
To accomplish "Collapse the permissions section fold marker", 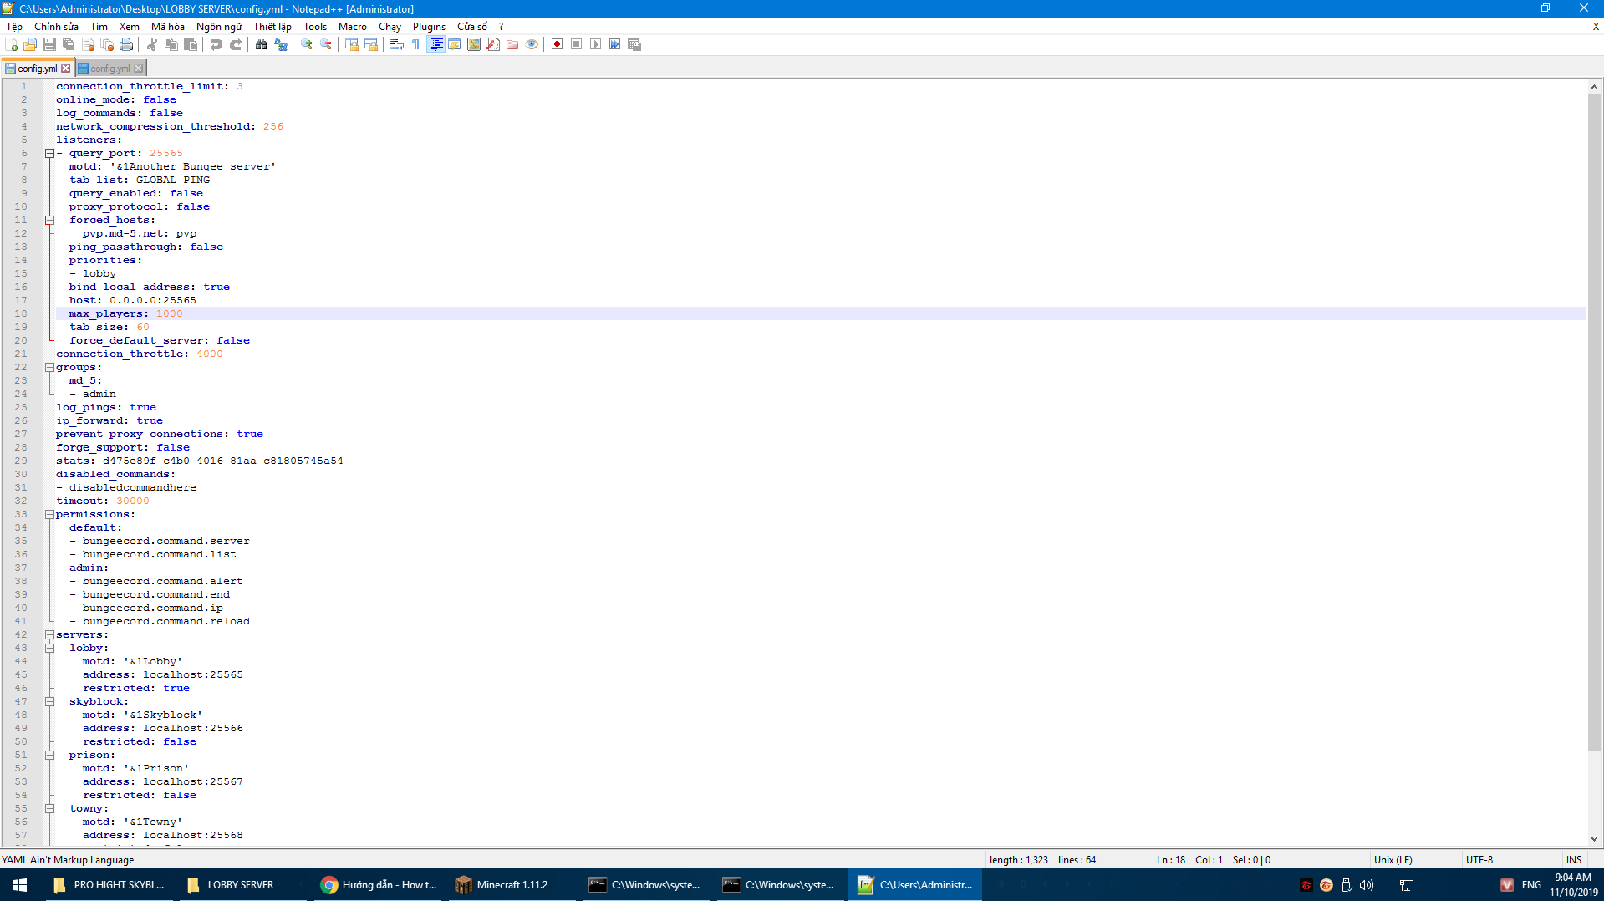I will 49,514.
